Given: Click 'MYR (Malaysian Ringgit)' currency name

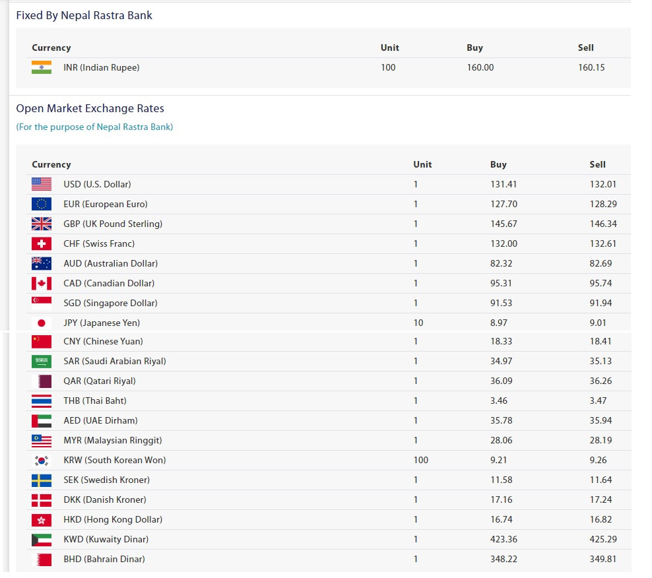Looking at the screenshot, I should [x=113, y=440].
